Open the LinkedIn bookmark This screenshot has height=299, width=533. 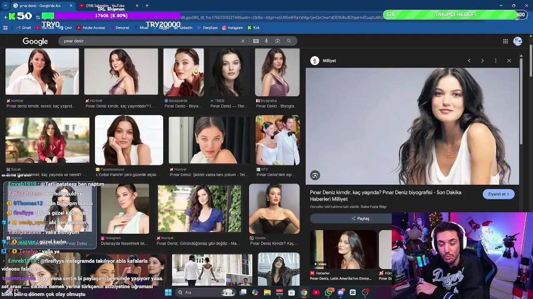[183, 28]
